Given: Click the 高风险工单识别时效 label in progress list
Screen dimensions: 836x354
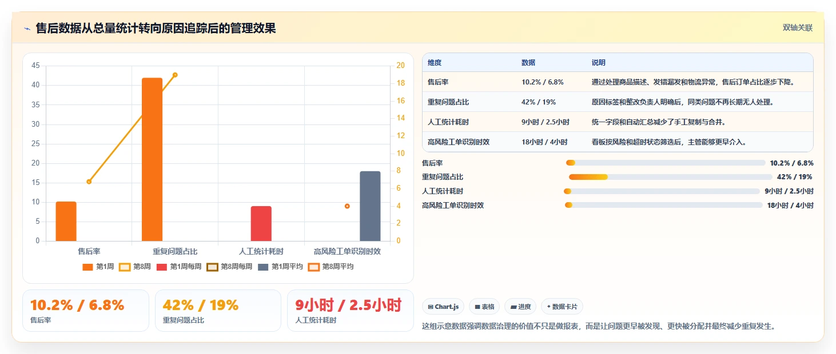Looking at the screenshot, I should (453, 205).
